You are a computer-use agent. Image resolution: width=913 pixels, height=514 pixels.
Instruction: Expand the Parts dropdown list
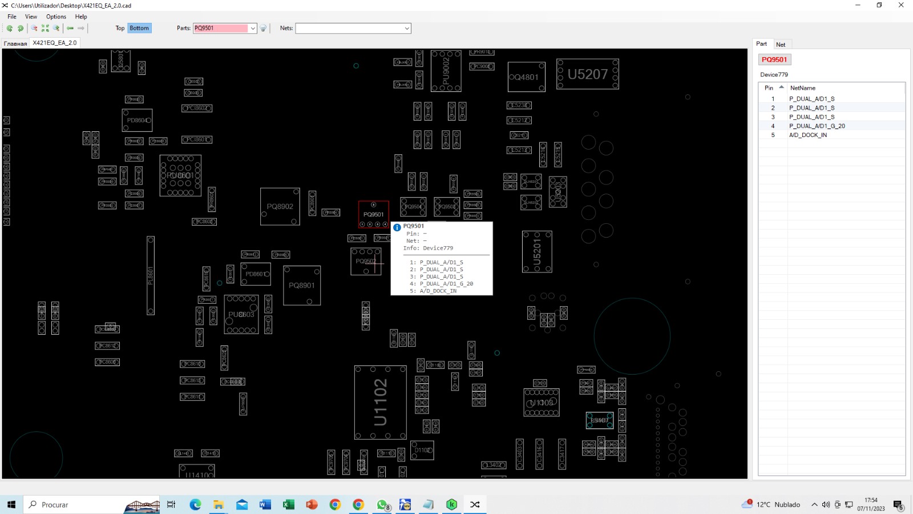pos(253,28)
